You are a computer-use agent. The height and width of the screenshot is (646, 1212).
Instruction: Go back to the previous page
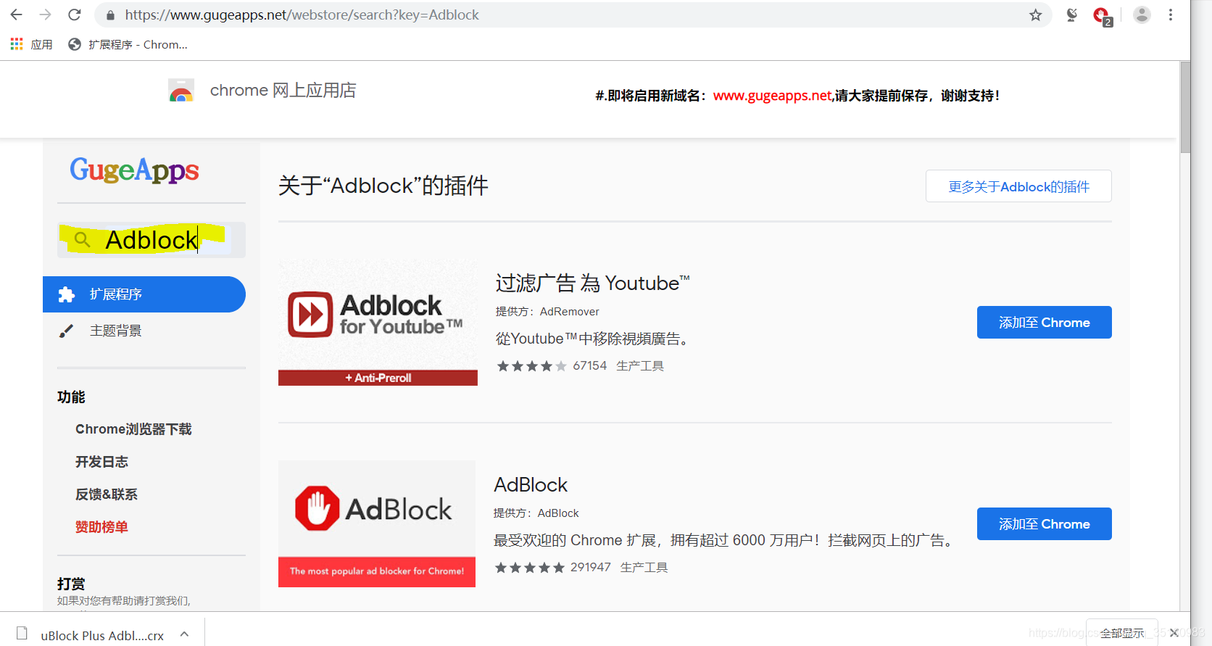click(x=16, y=15)
